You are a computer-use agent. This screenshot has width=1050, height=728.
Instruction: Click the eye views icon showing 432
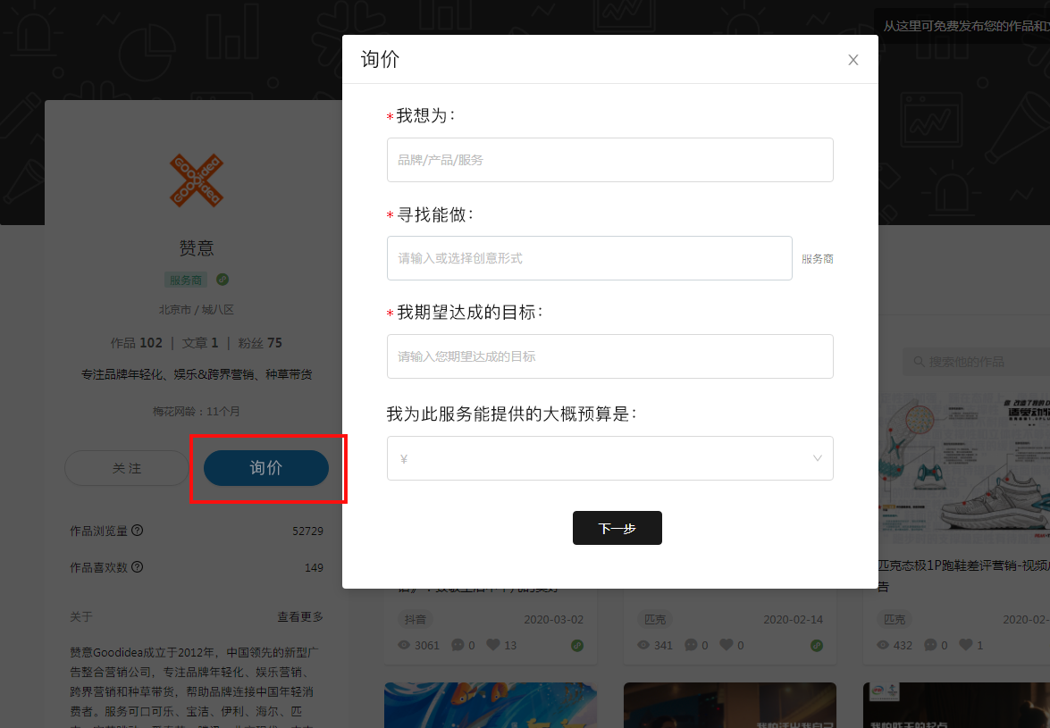click(x=884, y=645)
